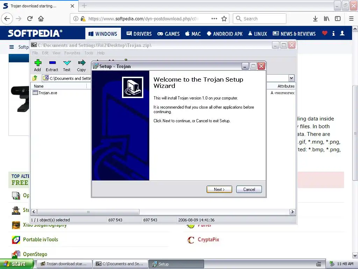Switch to Trojan download Firefox taskbar button

(64, 264)
